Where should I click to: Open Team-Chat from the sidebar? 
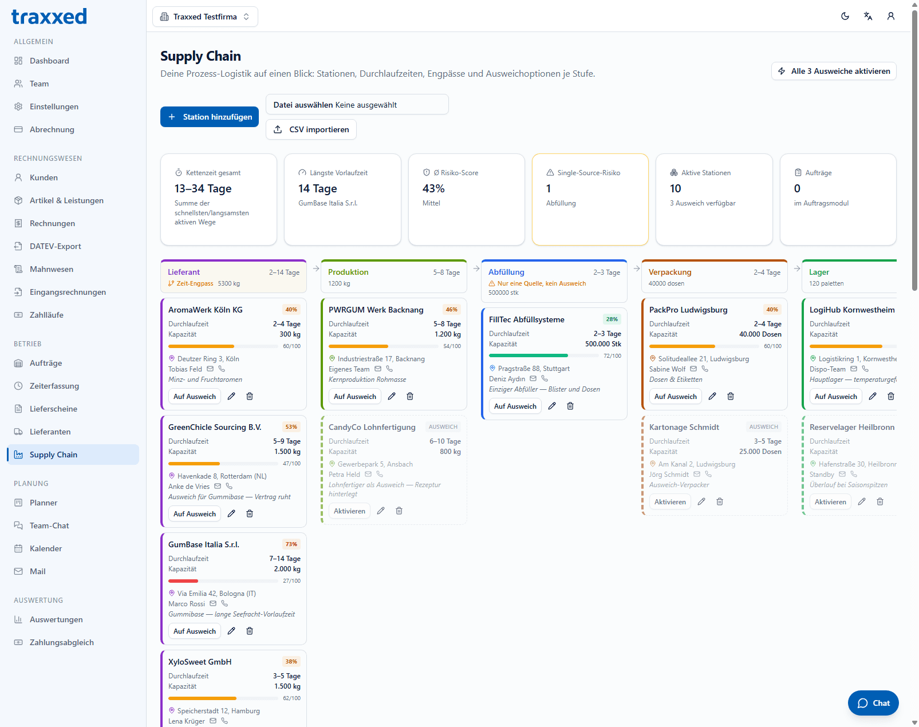[x=73, y=526]
